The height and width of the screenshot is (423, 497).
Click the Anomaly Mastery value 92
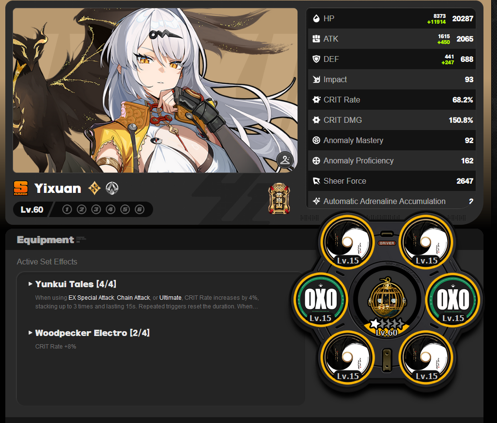pyautogui.click(x=469, y=141)
